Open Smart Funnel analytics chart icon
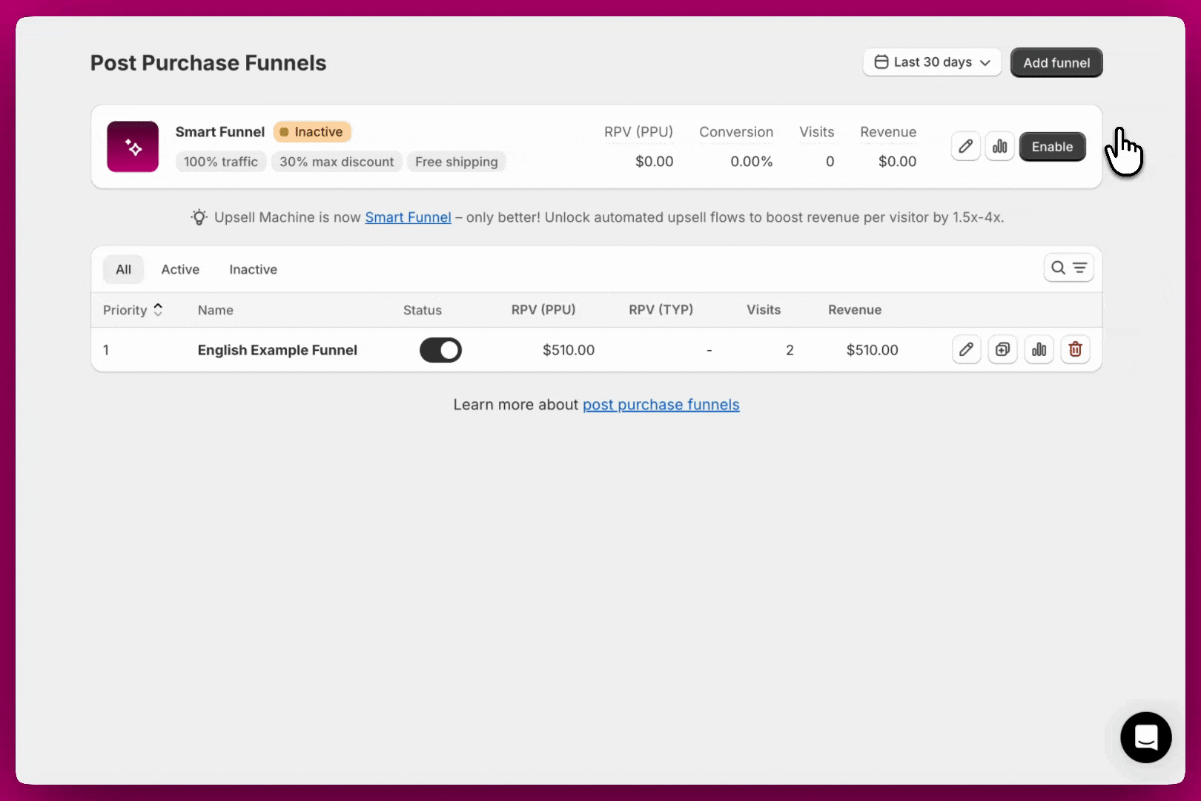Screen dimensions: 1201x801 click(999, 146)
